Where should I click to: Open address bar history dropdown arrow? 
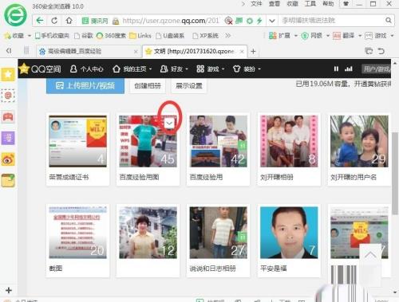click(272, 21)
